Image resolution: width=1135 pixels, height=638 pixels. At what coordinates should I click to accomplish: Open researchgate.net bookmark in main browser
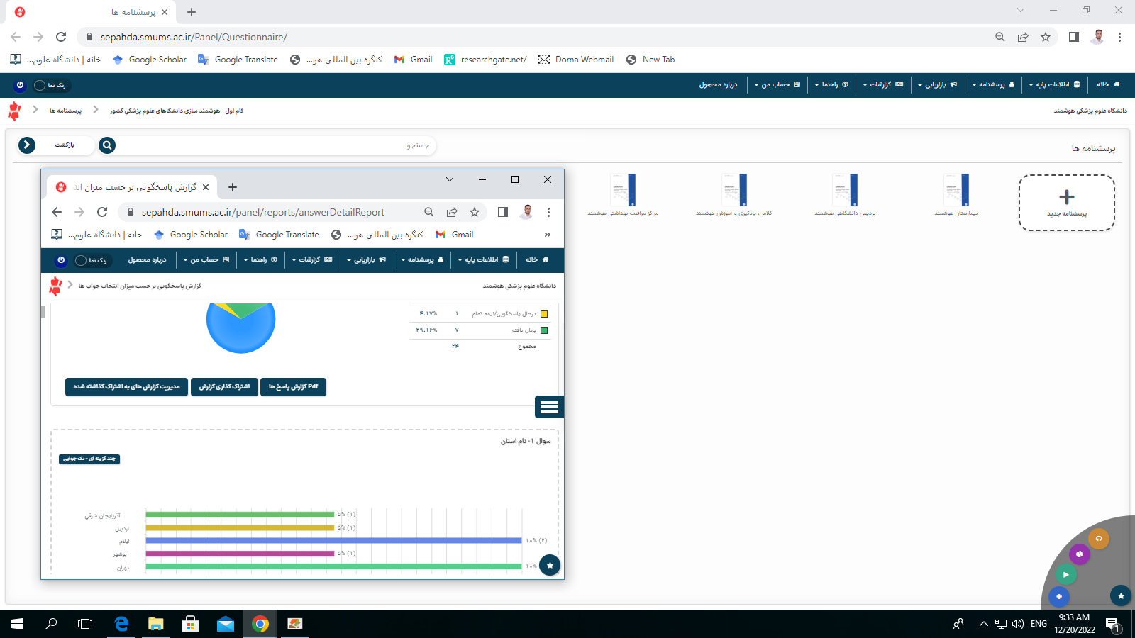485,60
